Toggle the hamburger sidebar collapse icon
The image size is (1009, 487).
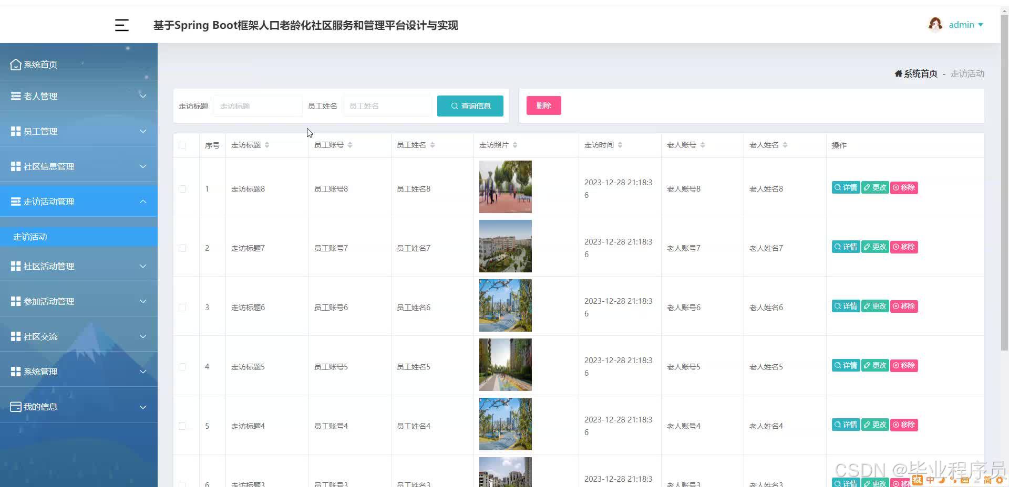pos(121,25)
